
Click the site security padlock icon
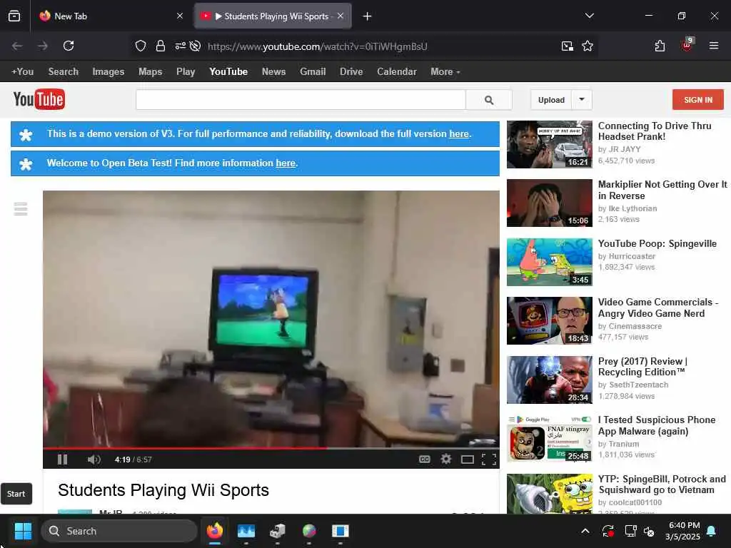[161, 46]
